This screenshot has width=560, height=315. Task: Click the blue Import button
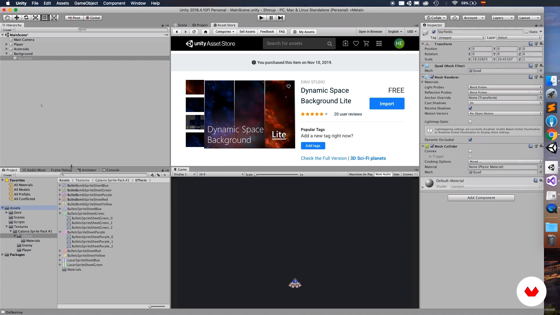(387, 104)
